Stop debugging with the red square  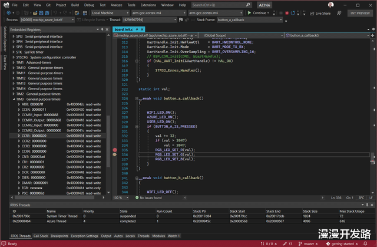pos(287,13)
